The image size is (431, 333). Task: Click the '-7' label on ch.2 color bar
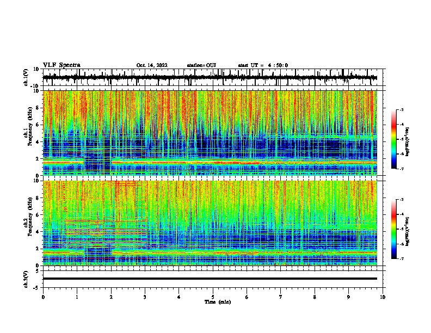(402, 258)
